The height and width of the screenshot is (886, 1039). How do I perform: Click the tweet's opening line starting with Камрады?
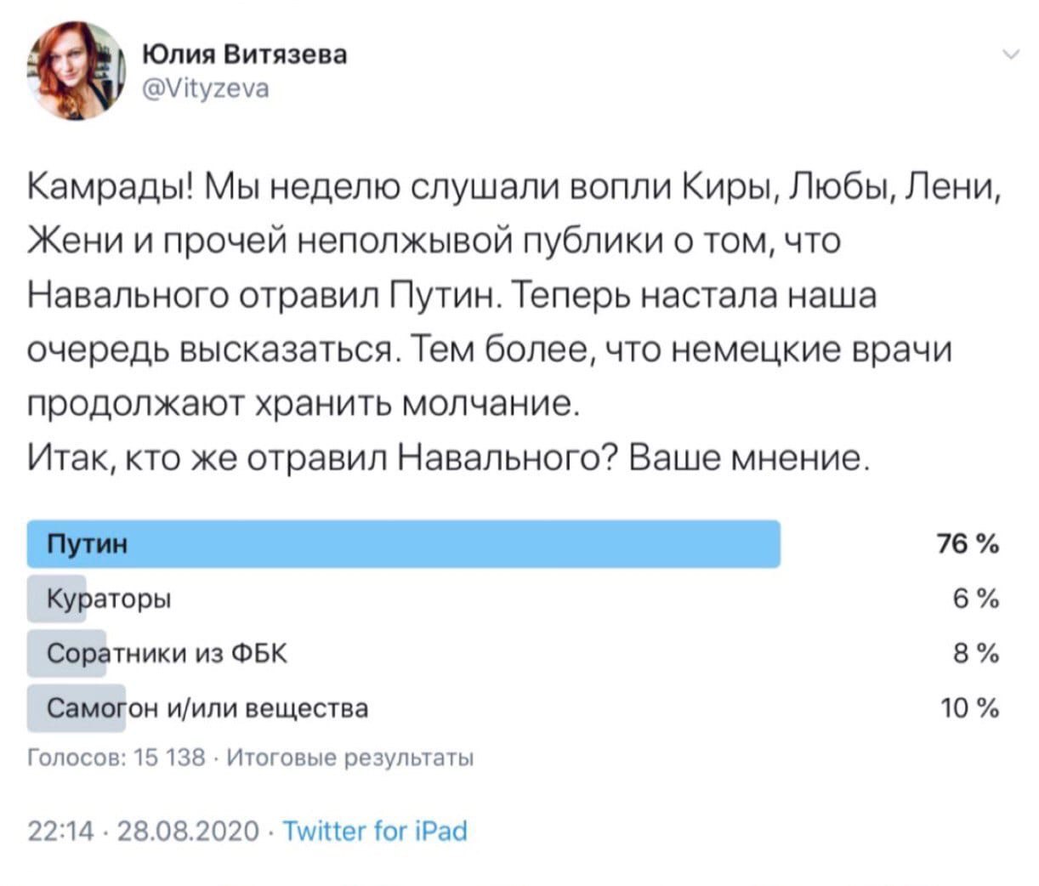coord(515,188)
